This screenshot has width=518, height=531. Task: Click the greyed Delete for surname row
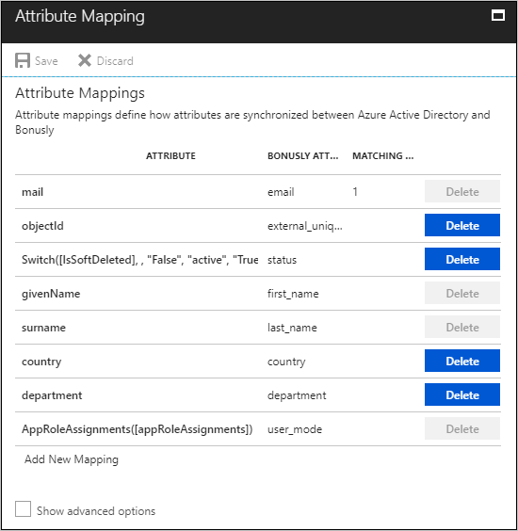click(462, 327)
